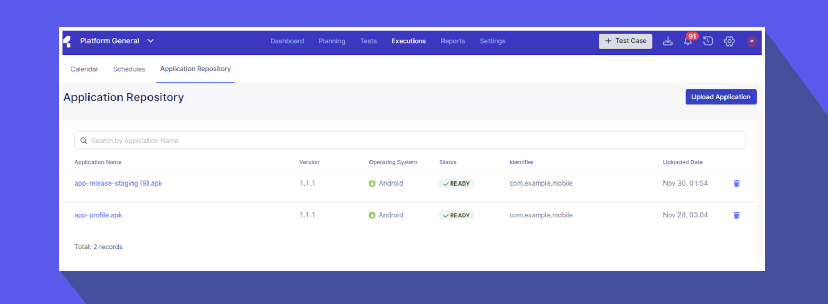
Task: Select Executions in top menu
Action: (409, 41)
